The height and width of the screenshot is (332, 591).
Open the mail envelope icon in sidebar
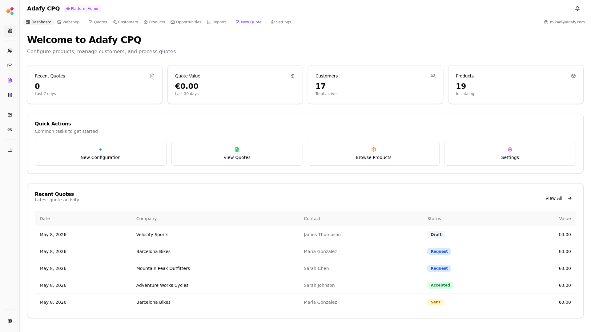point(10,65)
